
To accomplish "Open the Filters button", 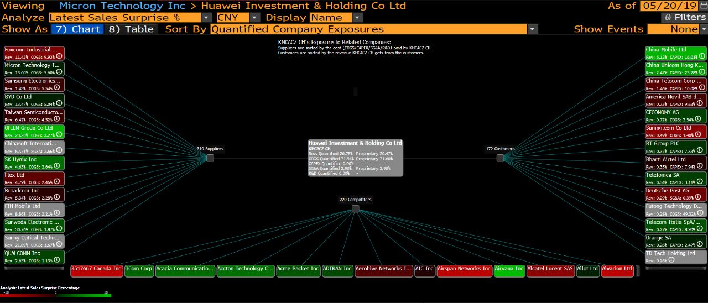I will tap(684, 18).
